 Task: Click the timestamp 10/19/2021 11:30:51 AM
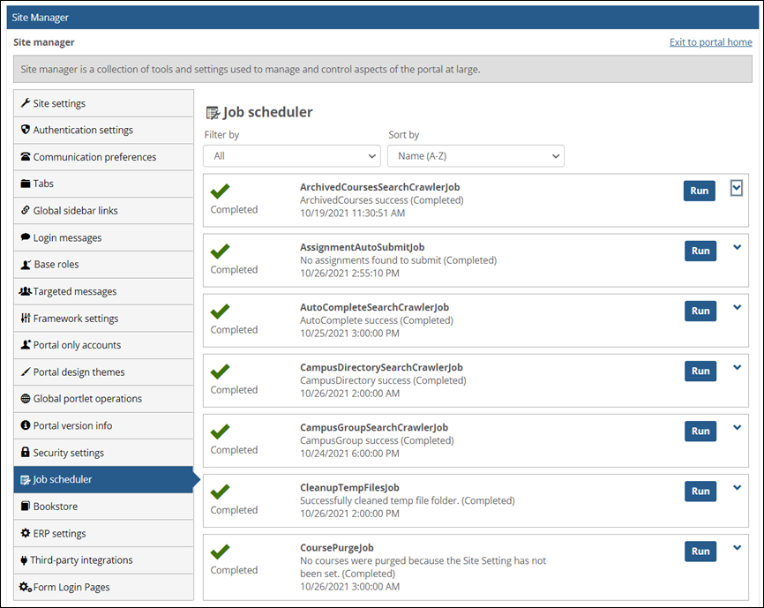tap(352, 214)
